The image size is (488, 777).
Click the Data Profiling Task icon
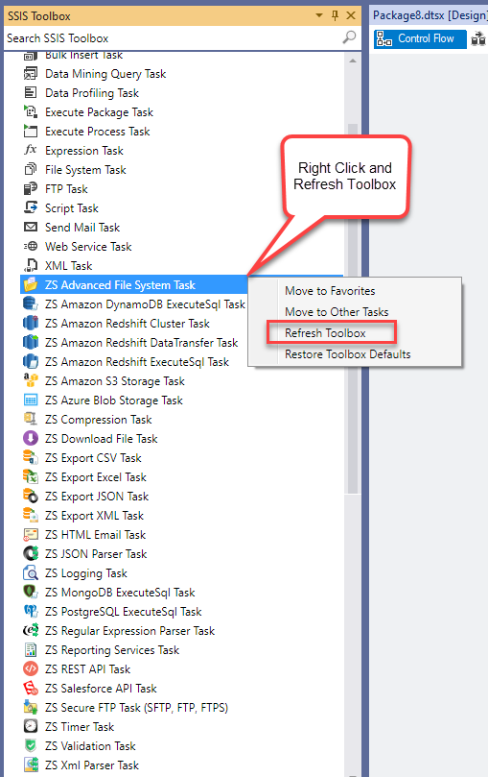pos(31,92)
